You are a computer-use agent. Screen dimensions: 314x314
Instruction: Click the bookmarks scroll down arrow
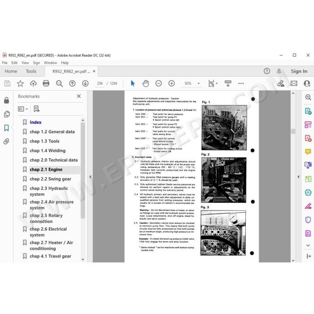point(83,259)
